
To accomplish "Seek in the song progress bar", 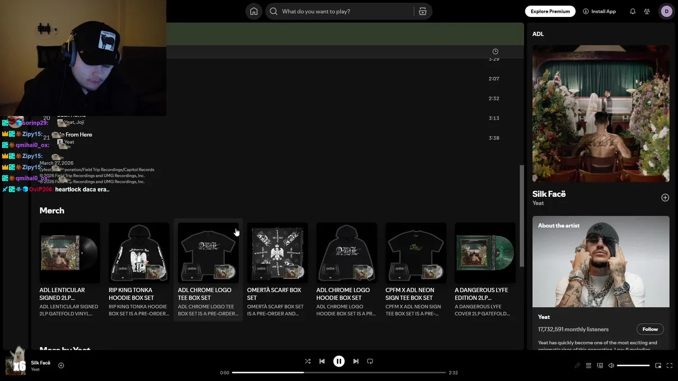I will tap(339, 373).
